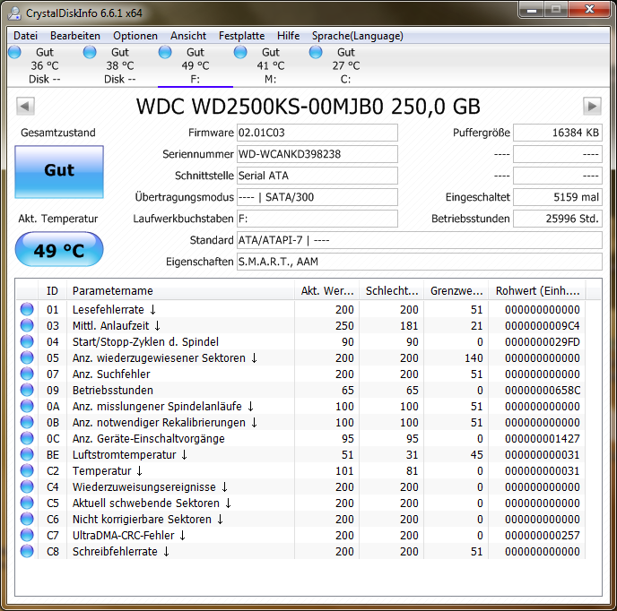Click the Standard field ATA/ATAPI-7

point(420,240)
